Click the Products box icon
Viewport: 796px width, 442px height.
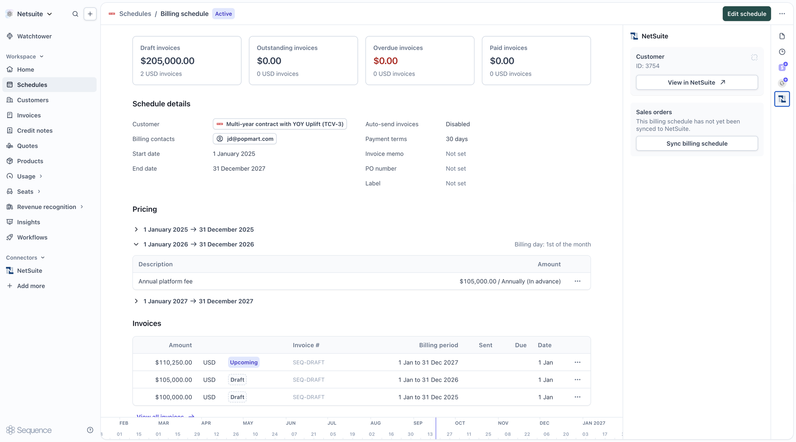[10, 161]
